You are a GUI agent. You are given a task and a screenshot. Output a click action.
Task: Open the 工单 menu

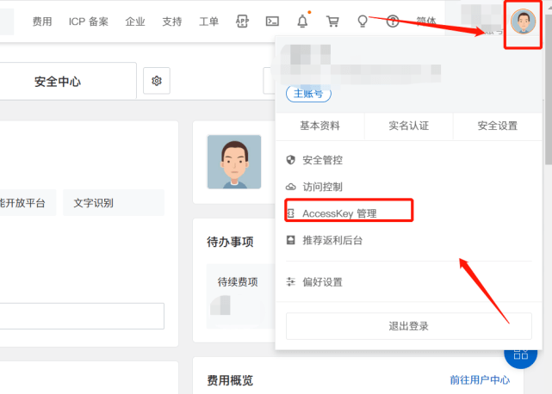pyautogui.click(x=208, y=22)
